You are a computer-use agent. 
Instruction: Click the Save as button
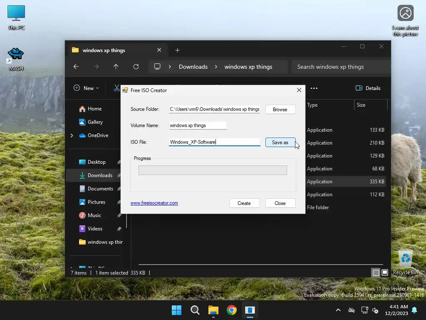pyautogui.click(x=280, y=142)
